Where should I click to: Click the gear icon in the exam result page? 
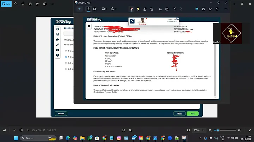click(x=89, y=26)
